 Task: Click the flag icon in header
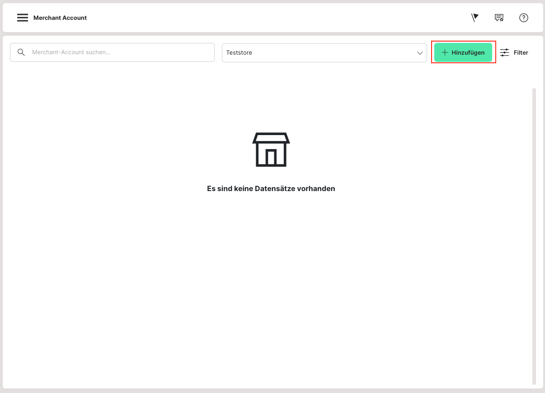pyautogui.click(x=475, y=18)
